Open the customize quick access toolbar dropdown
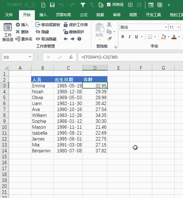Viewport: 183px width, 198px height. (169, 5)
